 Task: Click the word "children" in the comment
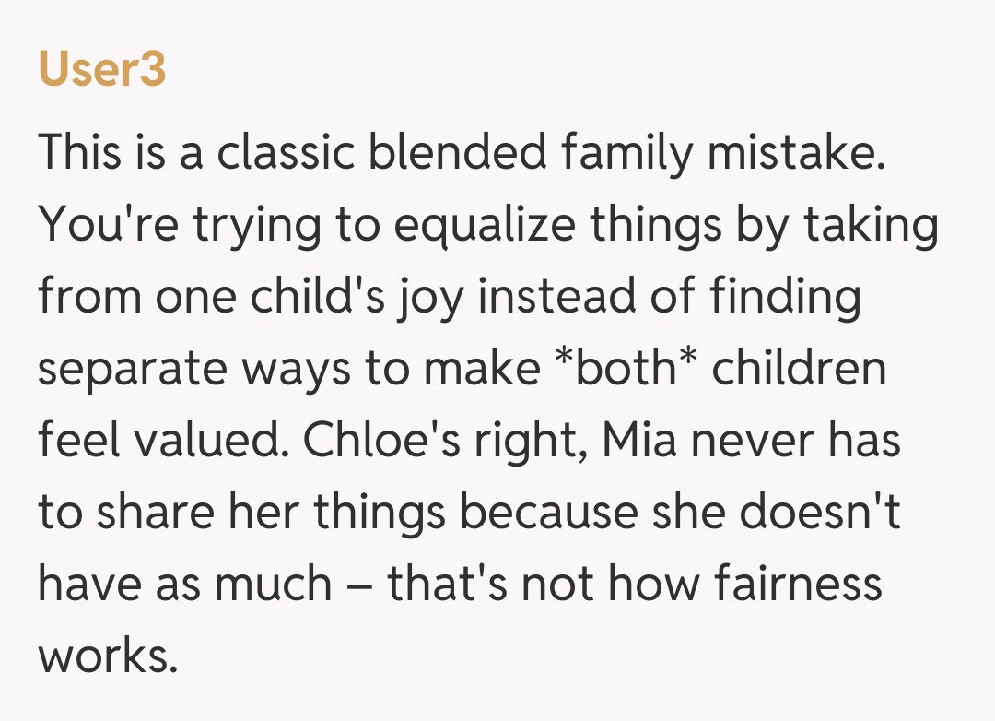tap(799, 369)
